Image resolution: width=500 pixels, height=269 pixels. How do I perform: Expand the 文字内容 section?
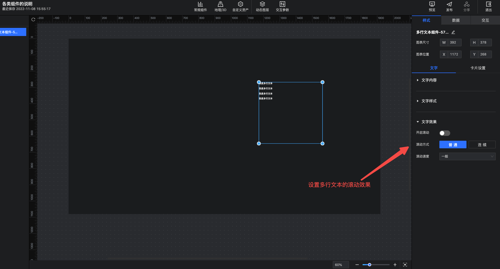[429, 80]
